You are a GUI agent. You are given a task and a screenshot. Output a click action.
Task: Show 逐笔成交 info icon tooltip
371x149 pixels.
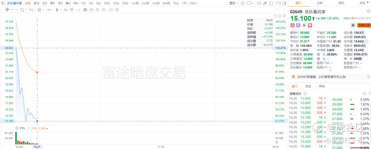[305, 93]
